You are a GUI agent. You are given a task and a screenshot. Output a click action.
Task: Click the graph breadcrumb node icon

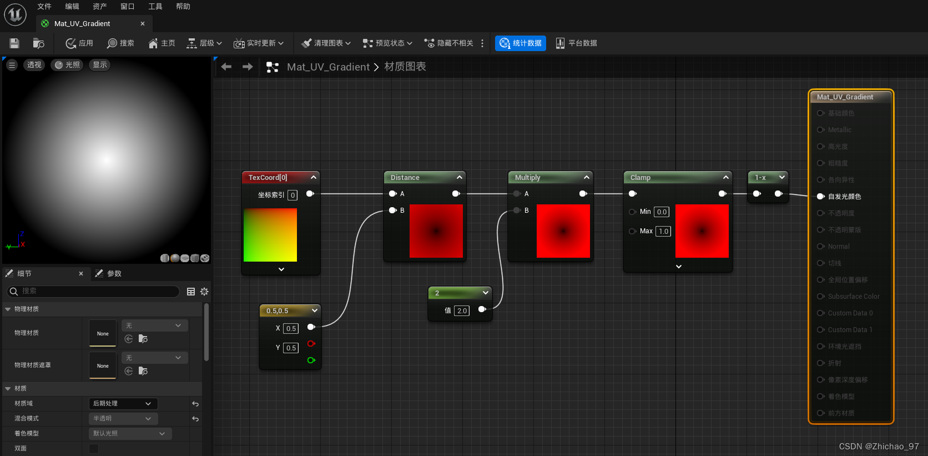click(273, 67)
